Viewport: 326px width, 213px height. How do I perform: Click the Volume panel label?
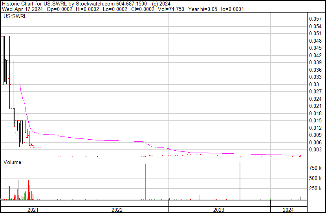click(12, 162)
